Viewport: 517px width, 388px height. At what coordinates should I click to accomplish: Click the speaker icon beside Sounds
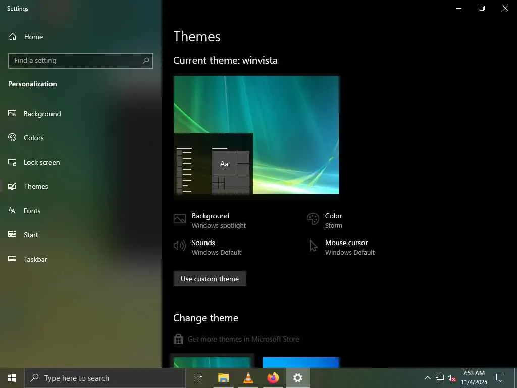coord(180,246)
